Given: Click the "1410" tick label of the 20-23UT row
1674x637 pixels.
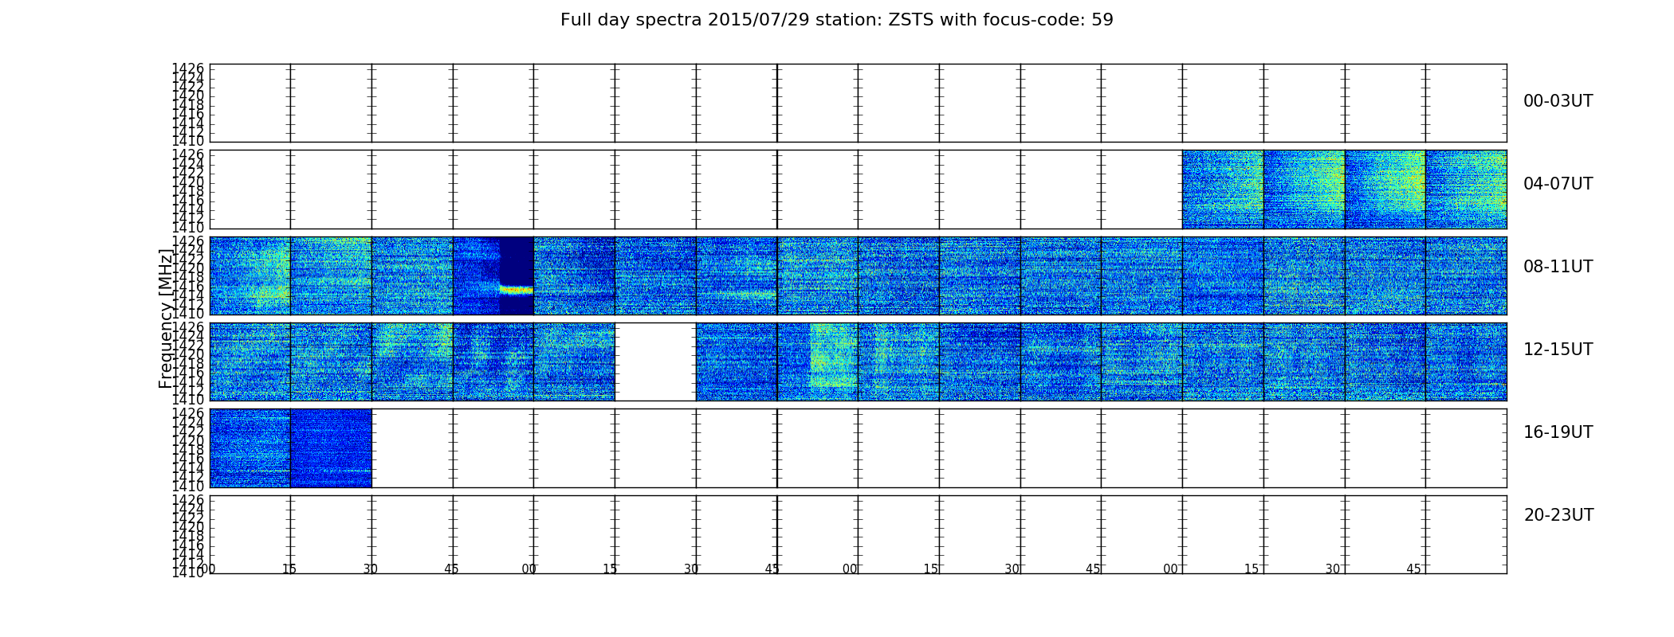Looking at the screenshot, I should point(188,573).
